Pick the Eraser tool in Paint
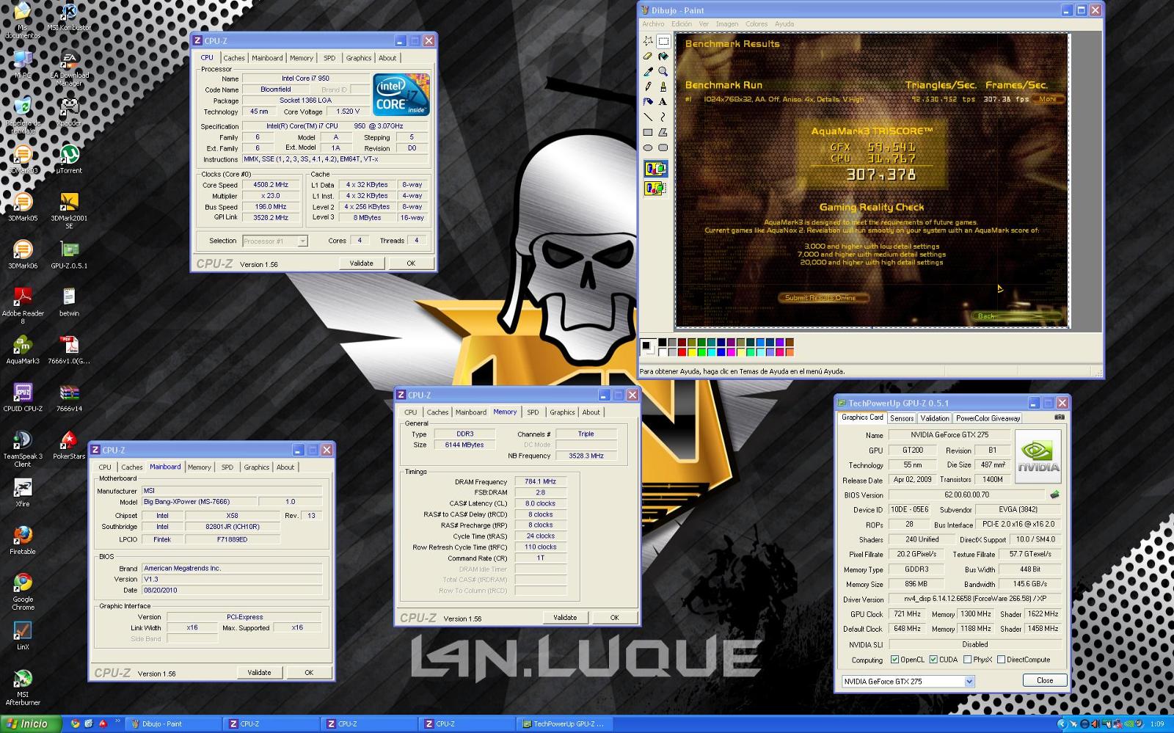This screenshot has width=1174, height=733. (648, 56)
